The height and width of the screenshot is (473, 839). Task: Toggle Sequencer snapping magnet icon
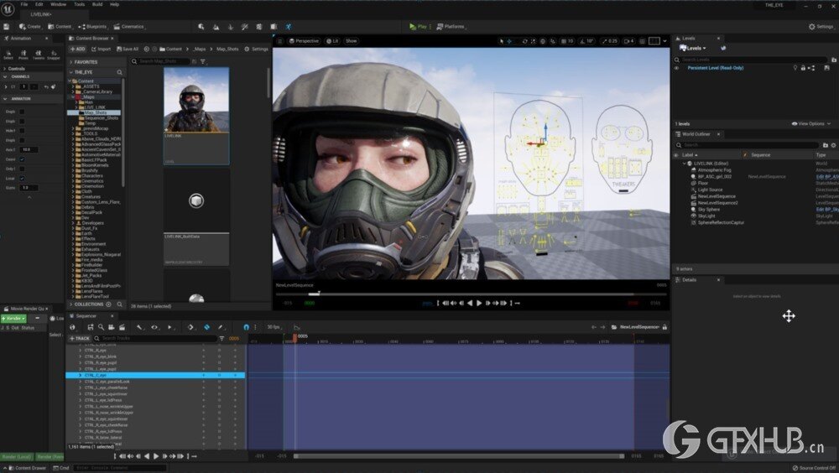(246, 327)
